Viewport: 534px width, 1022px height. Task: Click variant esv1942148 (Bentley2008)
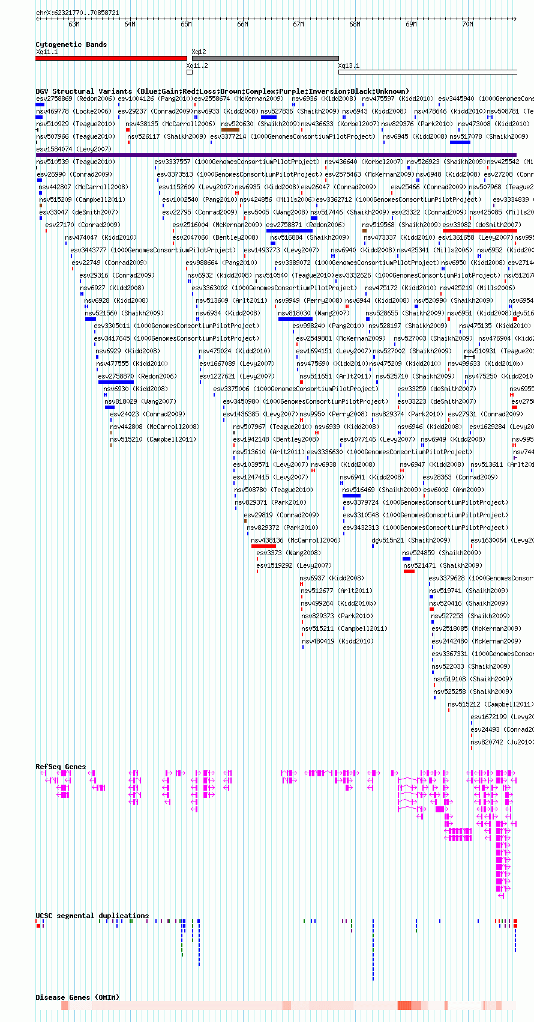coord(277,439)
